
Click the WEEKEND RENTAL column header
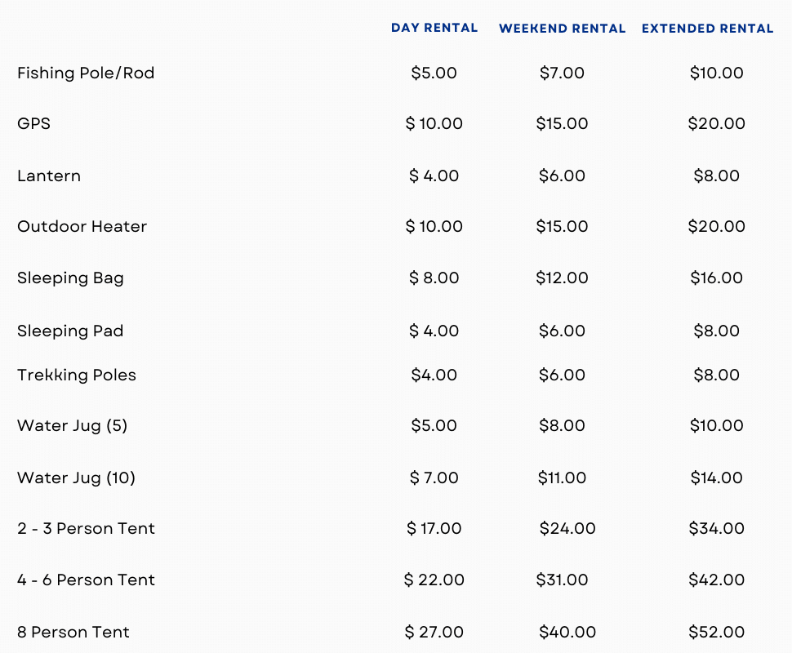pyautogui.click(x=562, y=29)
